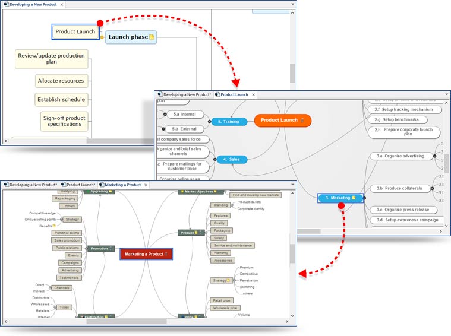The width and height of the screenshot is (451, 336).
Task: Click map icon on Marketing a Product tab
Action: click(102, 185)
